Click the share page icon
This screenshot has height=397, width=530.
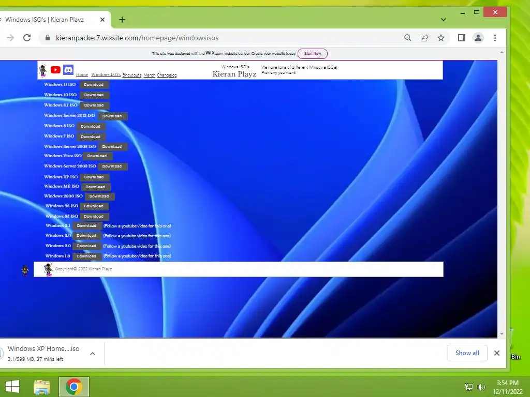coord(424,38)
